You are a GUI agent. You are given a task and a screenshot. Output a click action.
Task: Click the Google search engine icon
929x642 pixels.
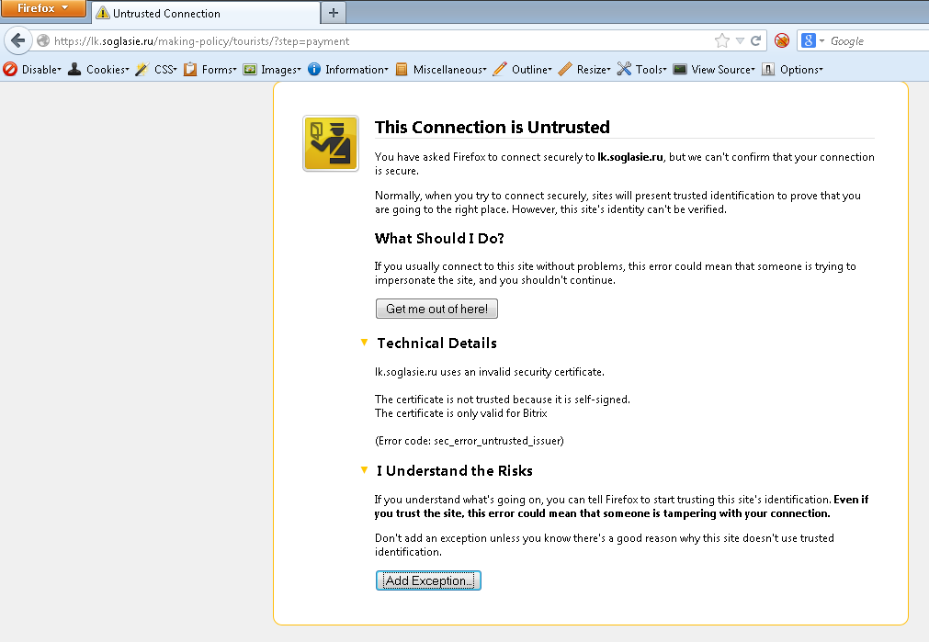pos(808,40)
